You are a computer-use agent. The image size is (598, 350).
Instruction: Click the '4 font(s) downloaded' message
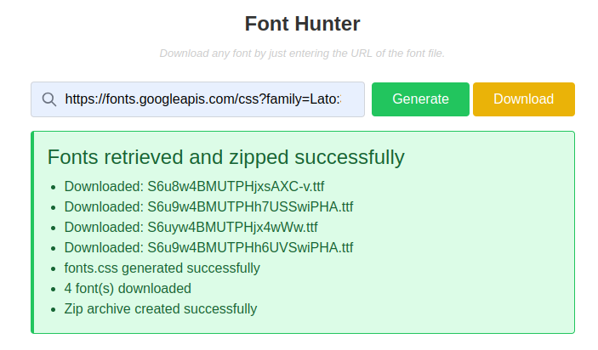(128, 289)
